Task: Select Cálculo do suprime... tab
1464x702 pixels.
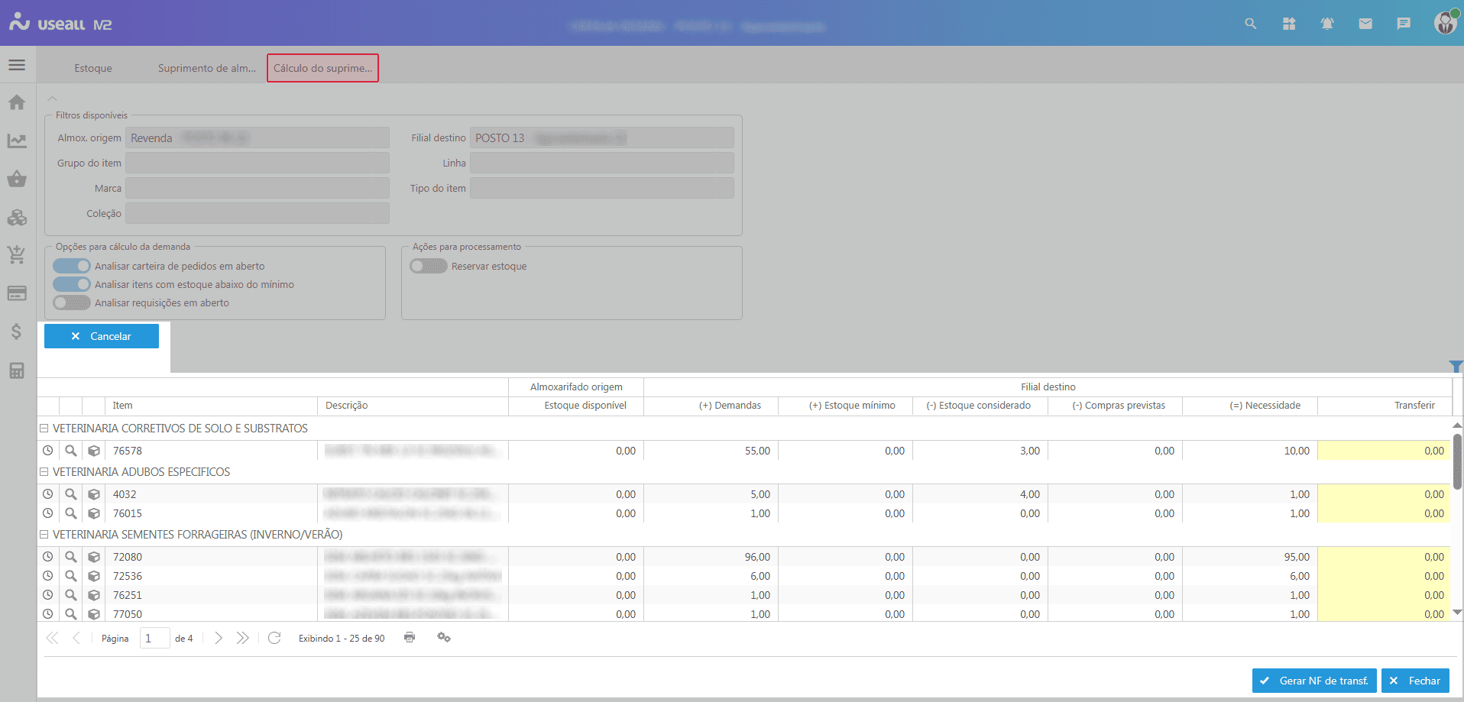Action: click(322, 68)
